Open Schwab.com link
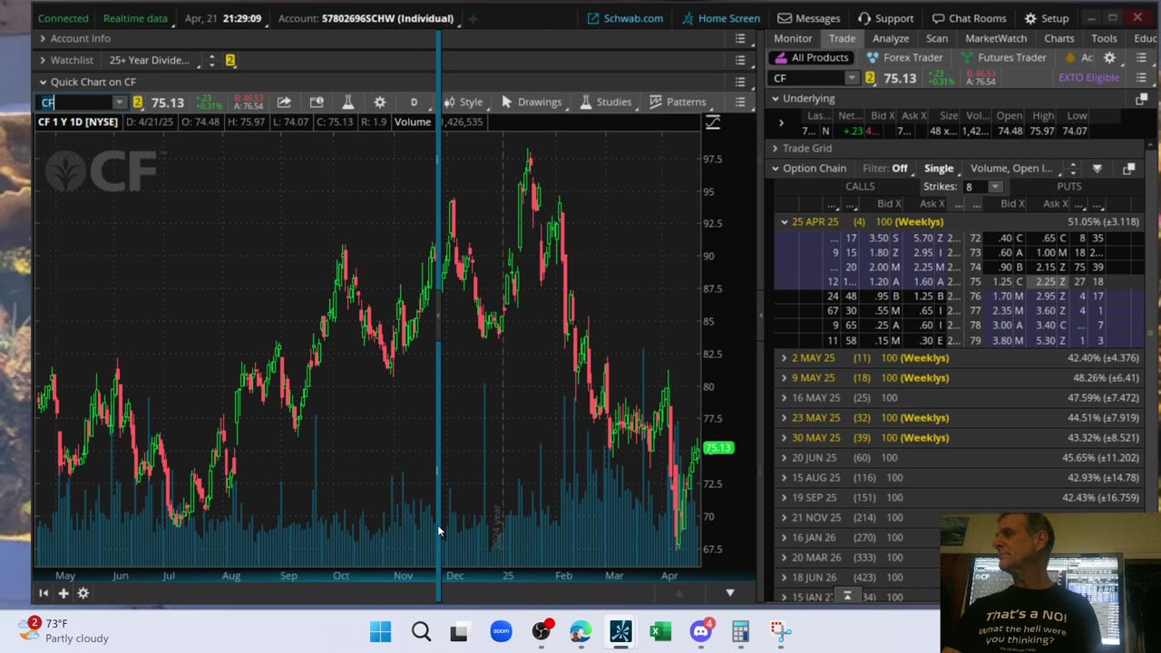This screenshot has height=653, width=1161. [x=625, y=18]
